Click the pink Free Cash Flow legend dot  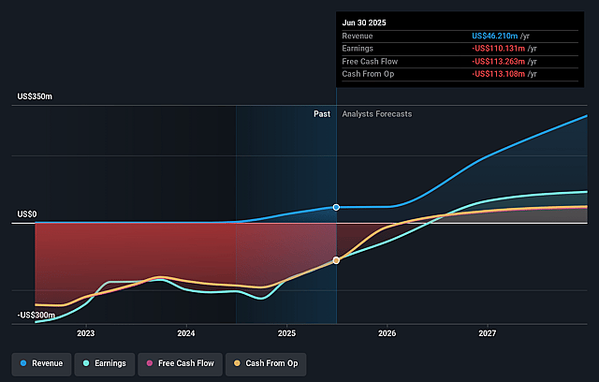150,363
